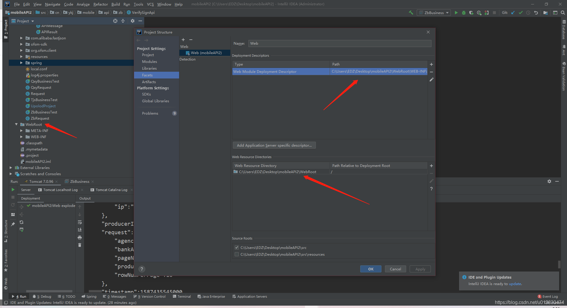567x308 pixels.
Task: Expand the WEB-INF folder
Action: 21,137
